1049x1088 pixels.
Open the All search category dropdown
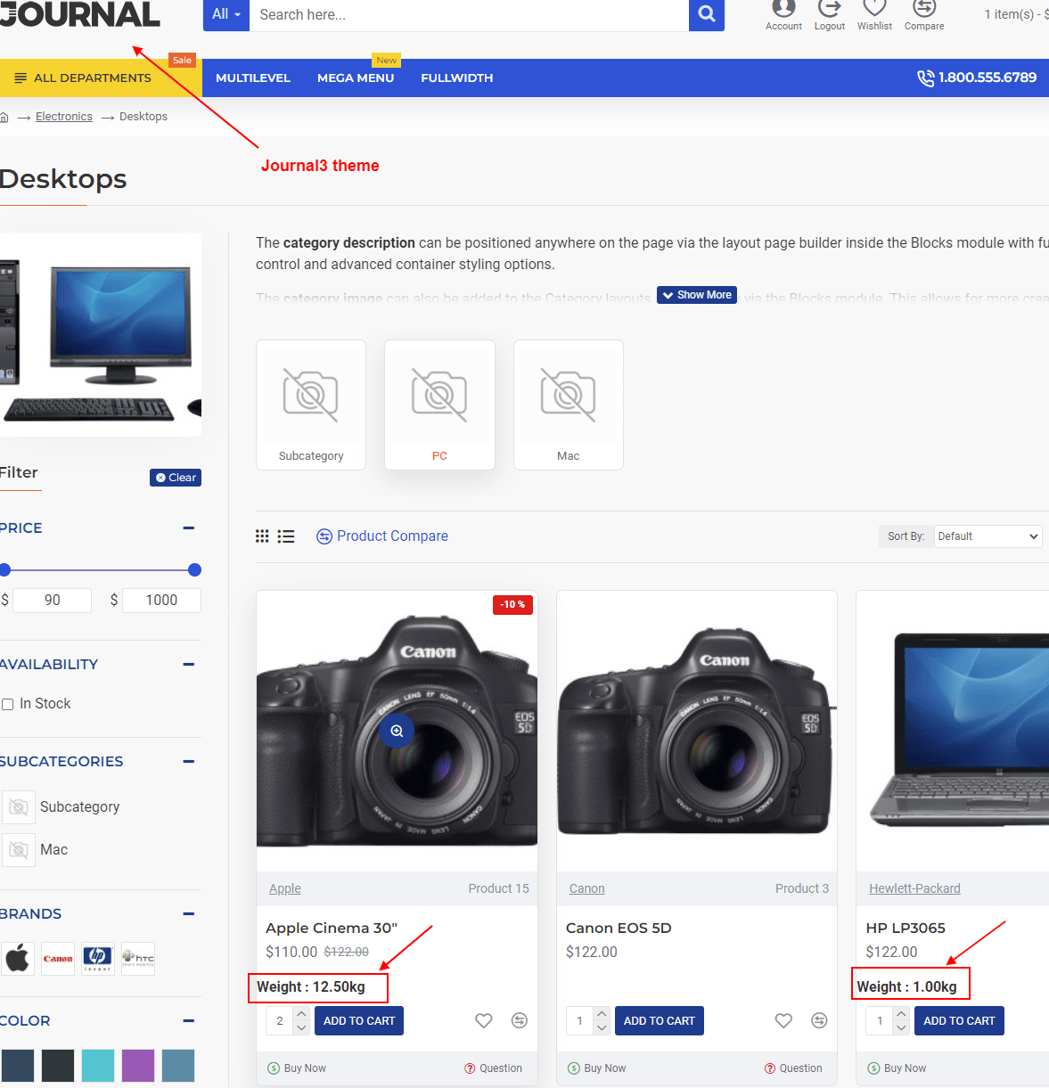(226, 15)
